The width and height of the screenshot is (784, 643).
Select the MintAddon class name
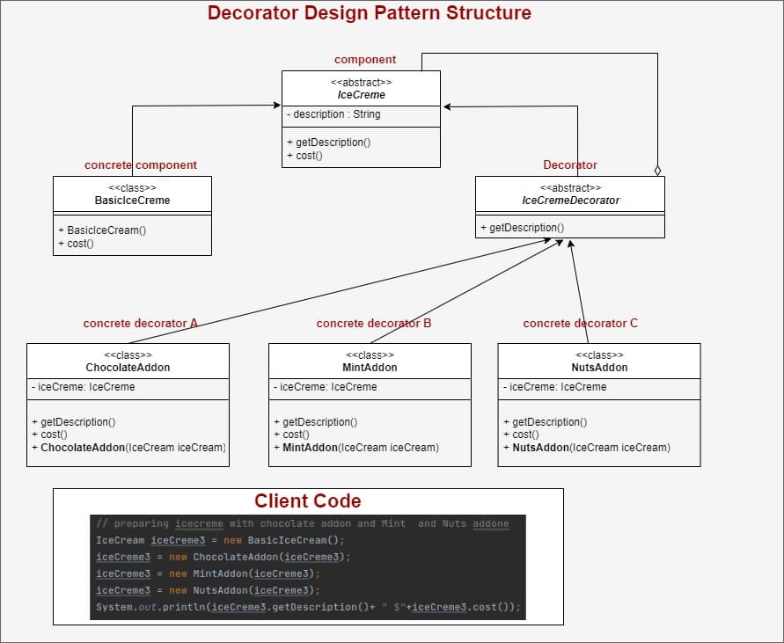point(369,368)
